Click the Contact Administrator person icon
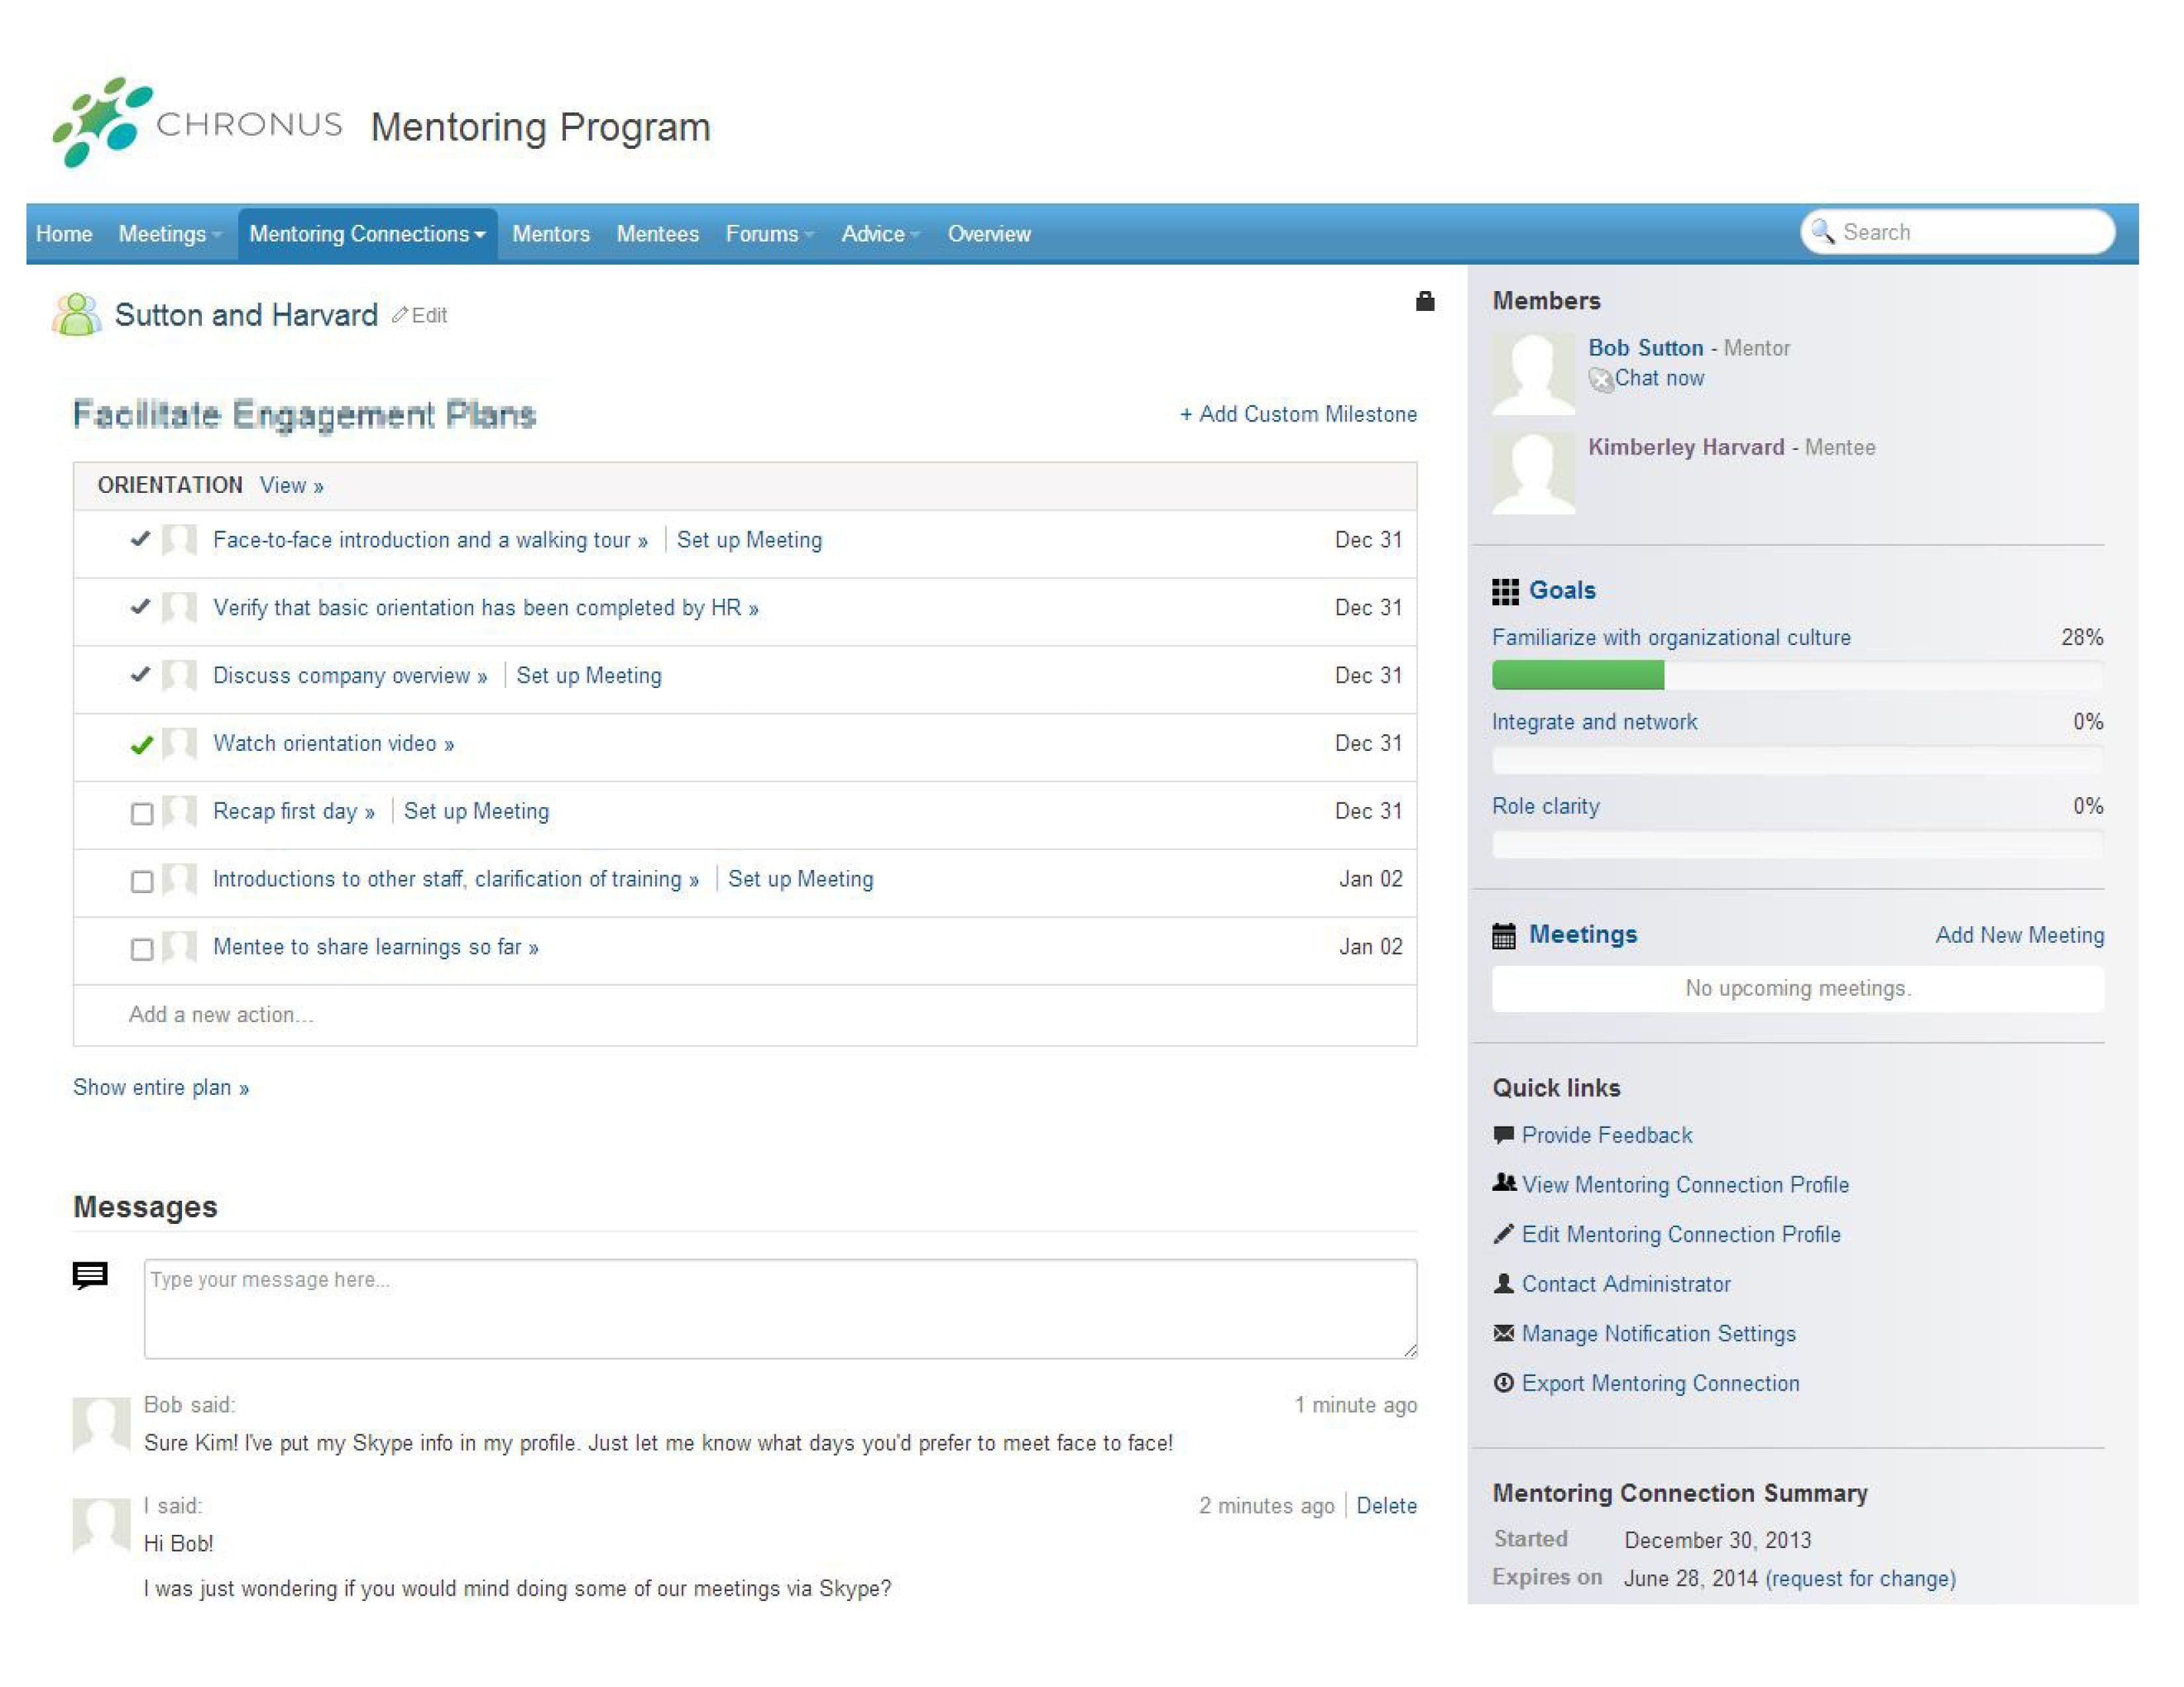2184x1687 pixels. pos(1503,1283)
